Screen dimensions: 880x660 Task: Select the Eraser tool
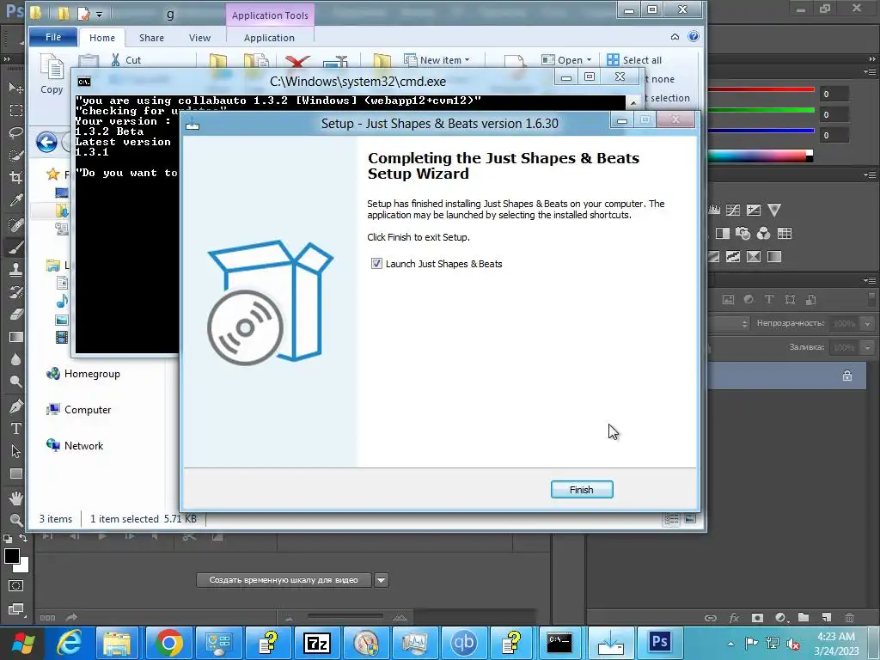click(15, 314)
